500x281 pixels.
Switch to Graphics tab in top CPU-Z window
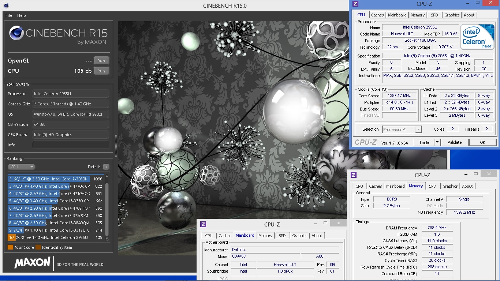pos(452,15)
